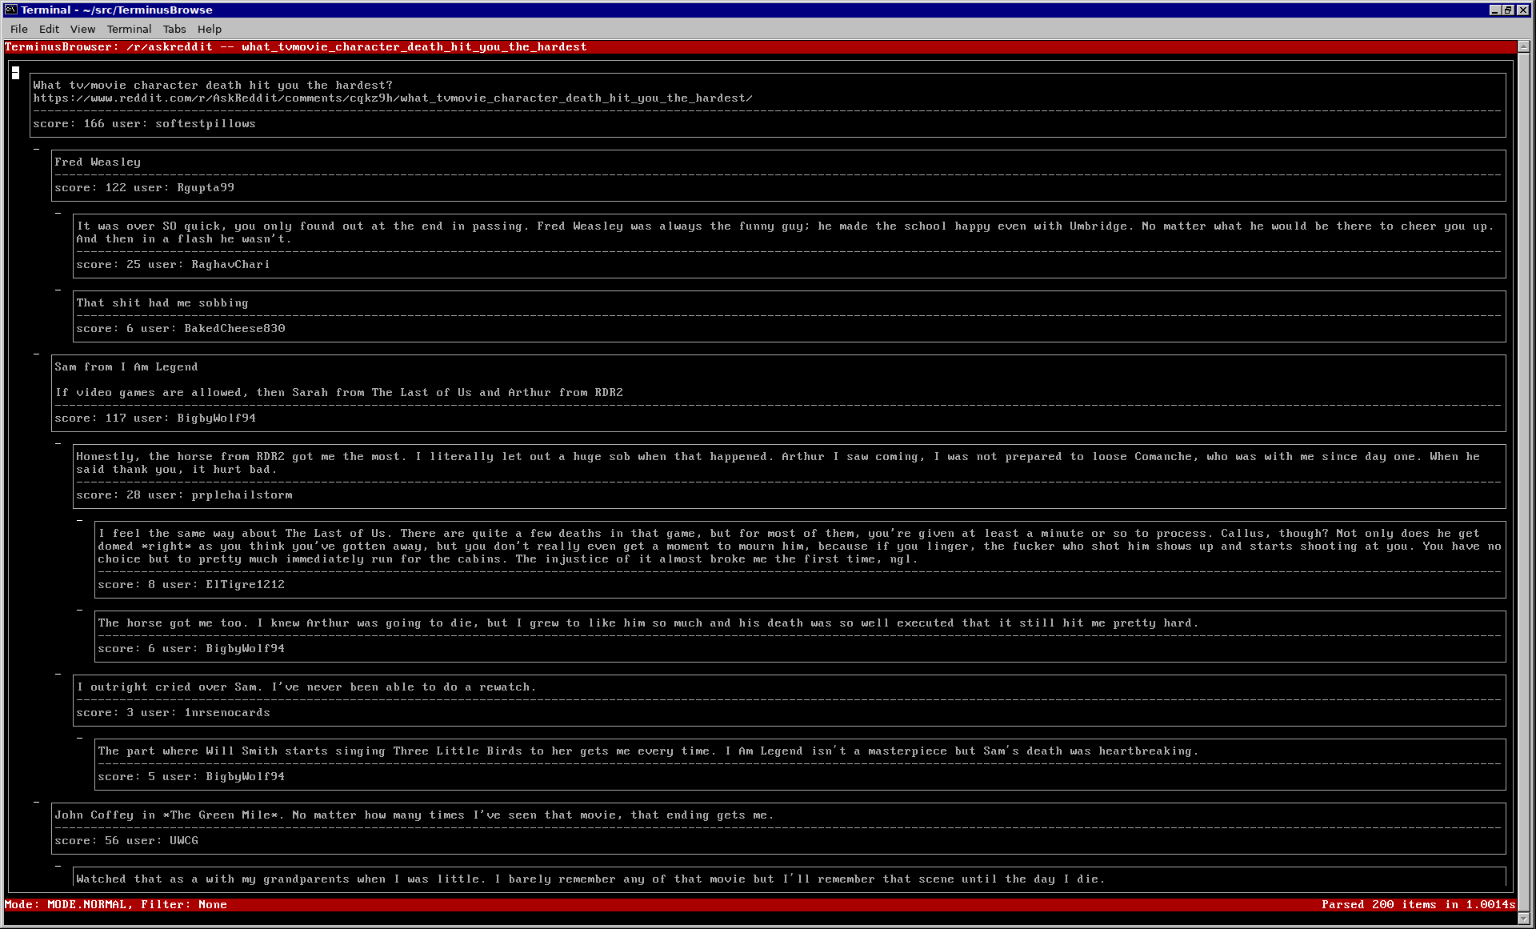Restore the terminal window size

click(1507, 10)
